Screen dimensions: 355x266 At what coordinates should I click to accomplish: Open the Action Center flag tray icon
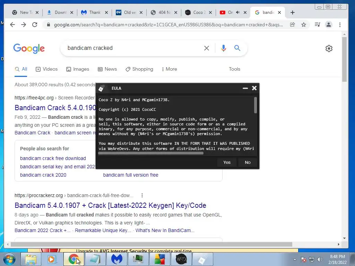point(303,259)
